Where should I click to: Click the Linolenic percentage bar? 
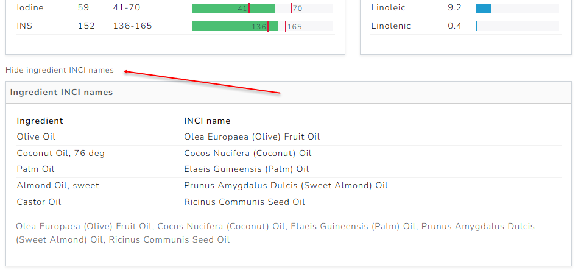tap(477, 26)
